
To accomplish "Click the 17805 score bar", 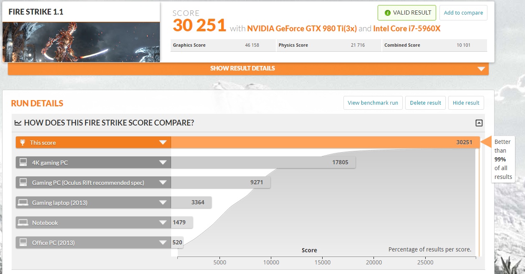I will tap(263, 162).
